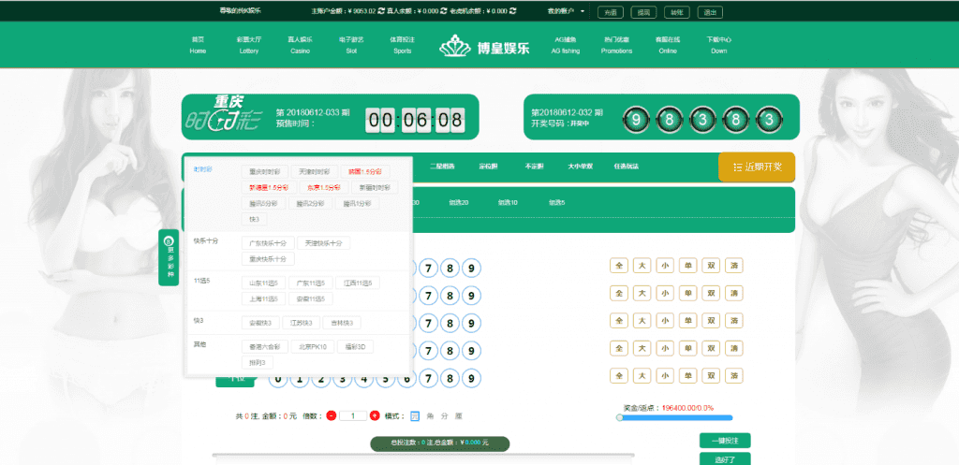This screenshot has width=959, height=465.
Task: Select the 分 betting mode
Action: [x=445, y=415]
